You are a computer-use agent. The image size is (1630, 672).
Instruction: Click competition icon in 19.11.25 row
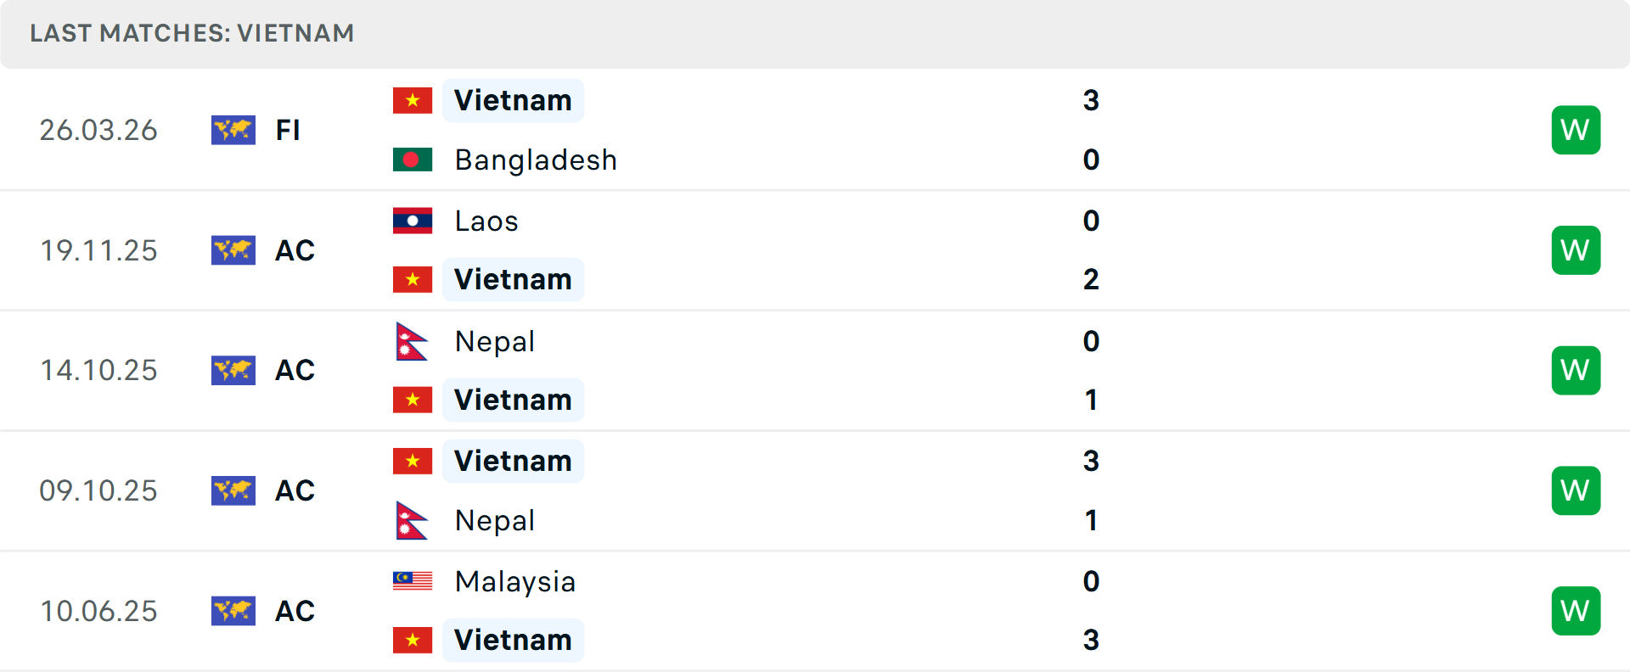click(233, 250)
